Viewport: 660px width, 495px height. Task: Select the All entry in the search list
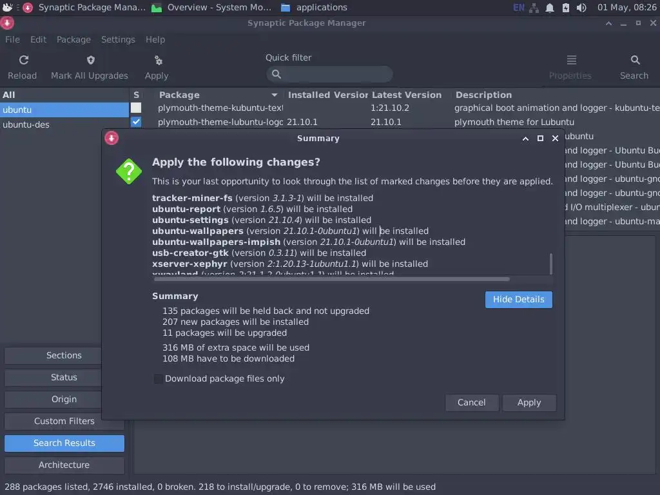pos(64,95)
